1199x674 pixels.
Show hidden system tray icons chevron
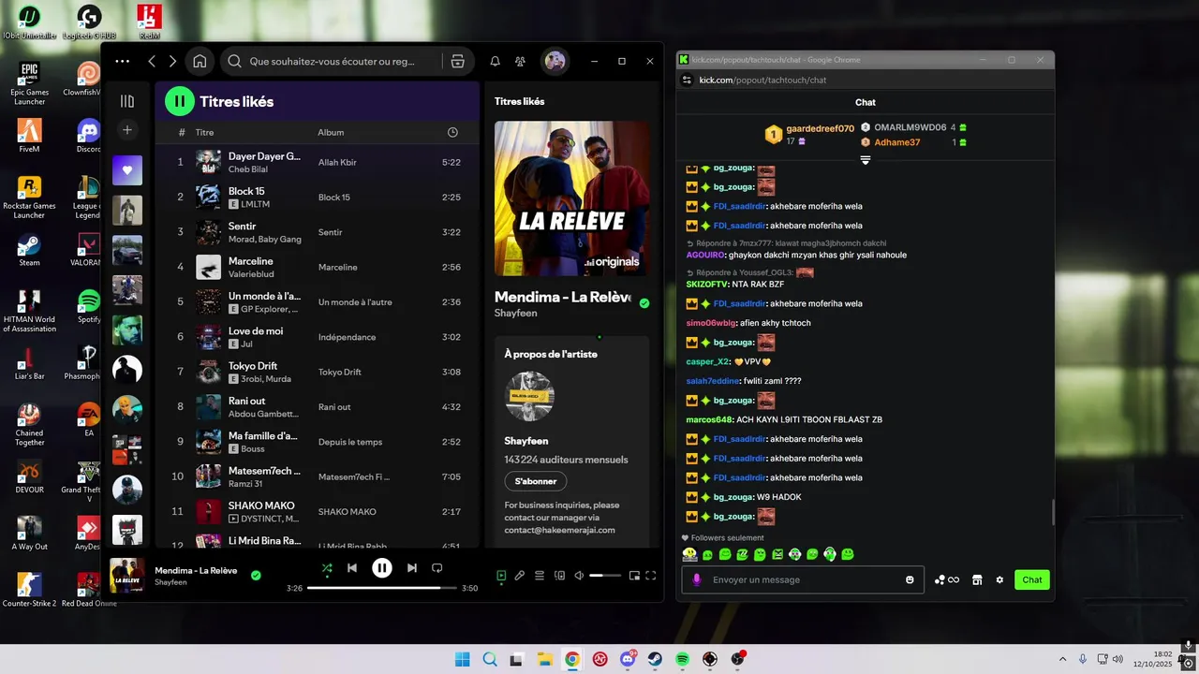click(x=1062, y=659)
